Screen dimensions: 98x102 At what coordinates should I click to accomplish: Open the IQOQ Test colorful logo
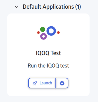coord(48,33)
